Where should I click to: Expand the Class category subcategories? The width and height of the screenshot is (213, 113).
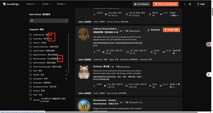66,71
